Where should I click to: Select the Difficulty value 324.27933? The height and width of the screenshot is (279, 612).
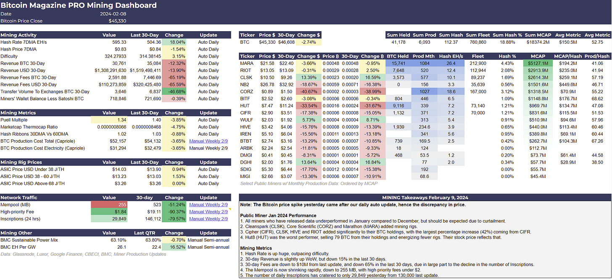click(115, 56)
